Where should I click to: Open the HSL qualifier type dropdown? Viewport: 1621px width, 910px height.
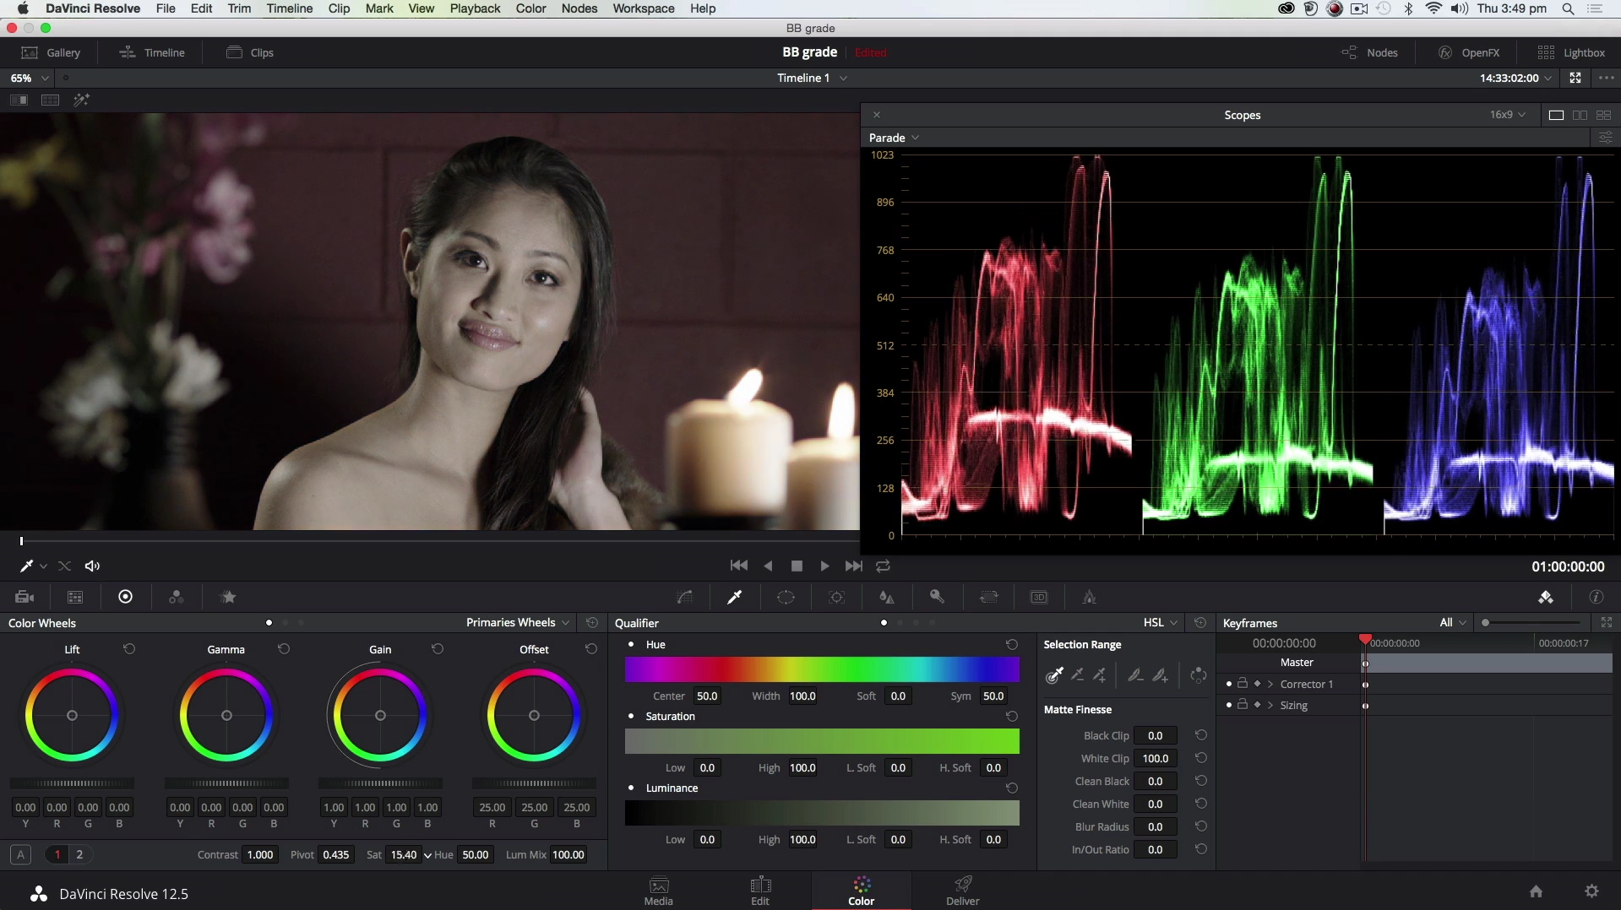[1161, 622]
